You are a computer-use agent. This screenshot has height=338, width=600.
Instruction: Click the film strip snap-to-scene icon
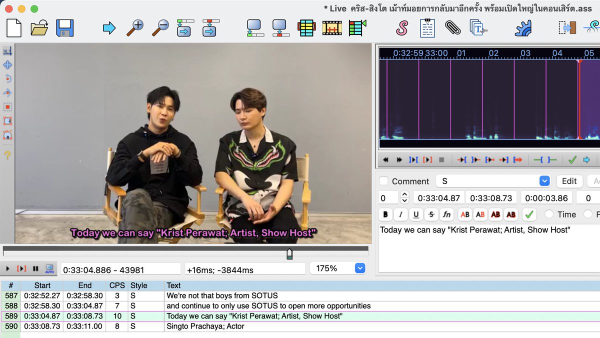(x=331, y=28)
